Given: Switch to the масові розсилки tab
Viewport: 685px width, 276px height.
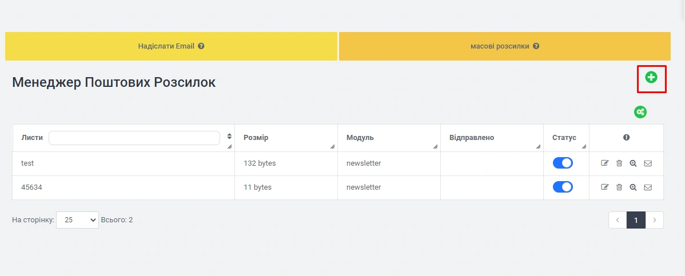Looking at the screenshot, I should (504, 46).
